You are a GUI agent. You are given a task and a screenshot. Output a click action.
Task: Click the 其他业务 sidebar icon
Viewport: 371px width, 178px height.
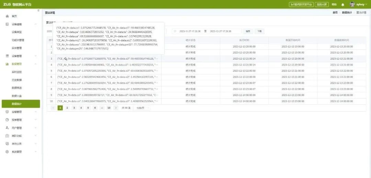(7, 143)
